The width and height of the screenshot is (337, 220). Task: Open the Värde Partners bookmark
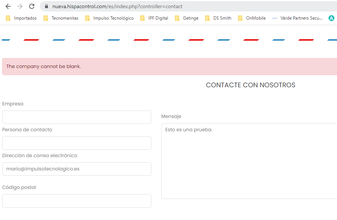point(297,18)
